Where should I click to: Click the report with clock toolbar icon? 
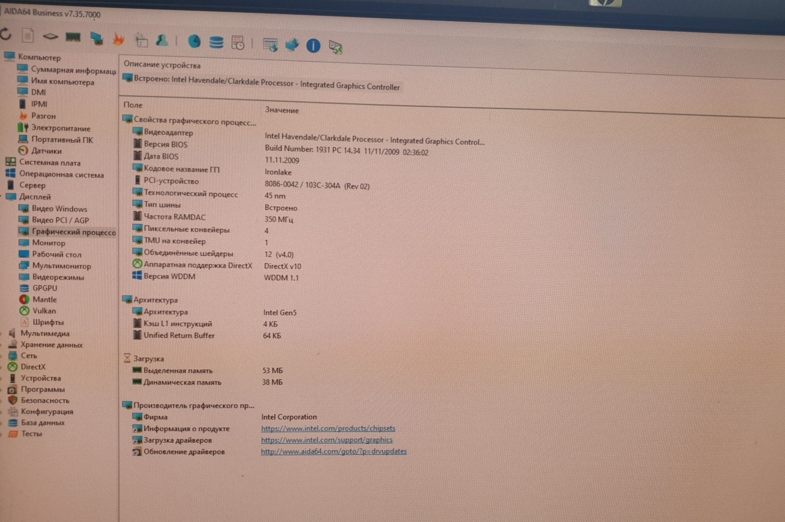click(x=238, y=43)
